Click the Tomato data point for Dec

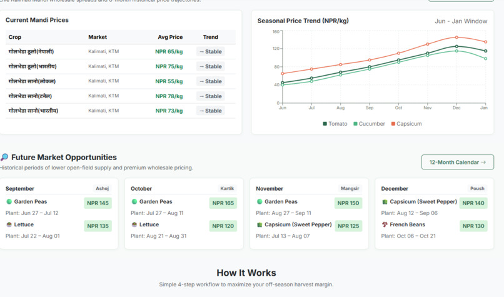(x=456, y=46)
